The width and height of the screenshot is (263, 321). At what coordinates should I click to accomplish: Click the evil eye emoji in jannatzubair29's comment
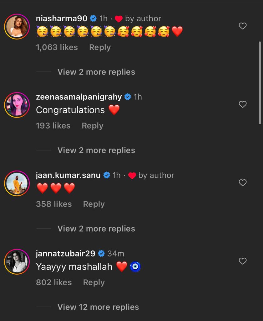point(135,266)
